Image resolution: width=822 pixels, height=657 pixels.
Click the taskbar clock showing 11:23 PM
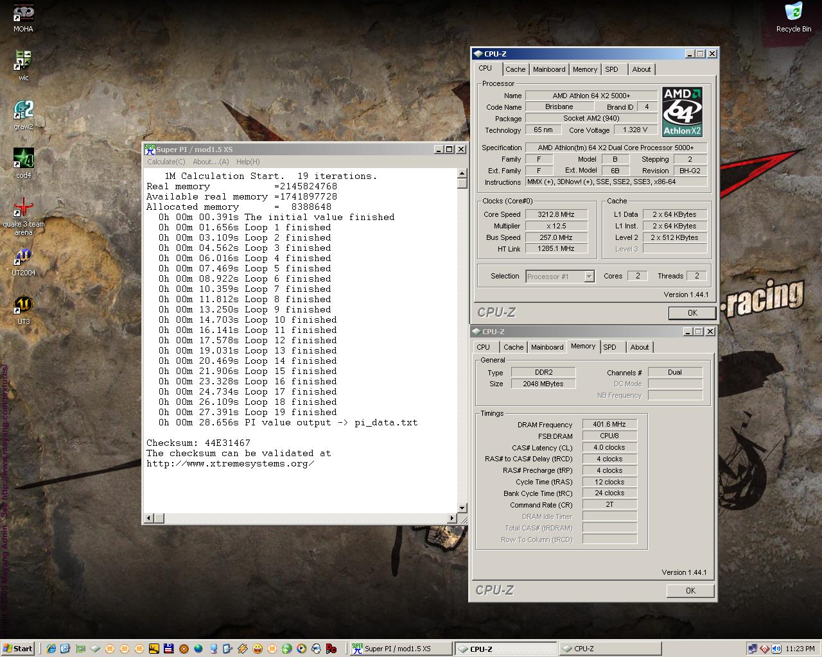click(x=800, y=649)
